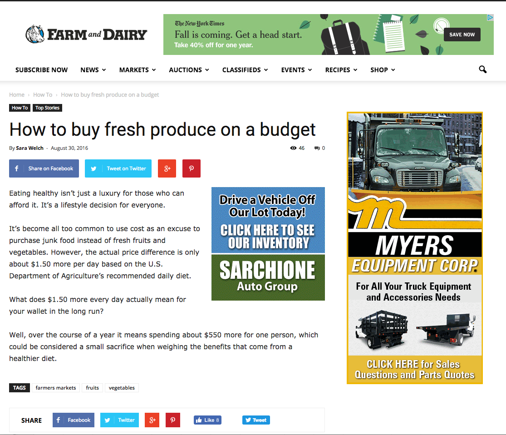Open the search magnifier icon

pos(482,69)
